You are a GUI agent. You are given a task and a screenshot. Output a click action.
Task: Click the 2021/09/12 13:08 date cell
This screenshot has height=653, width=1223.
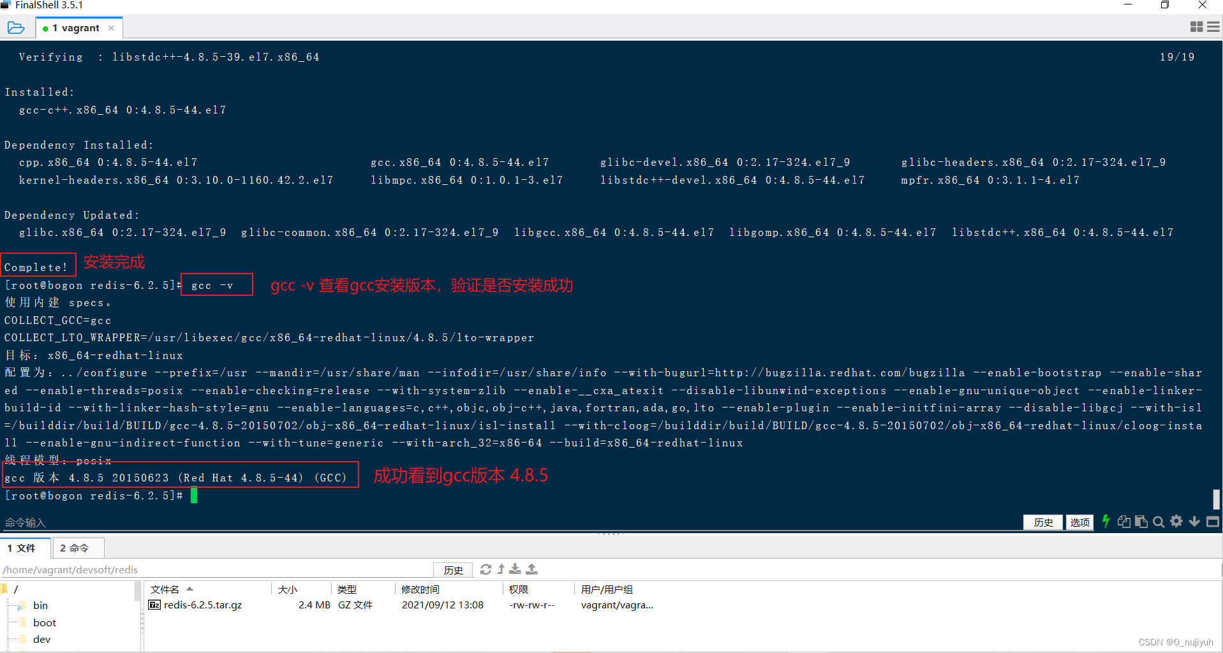(443, 605)
